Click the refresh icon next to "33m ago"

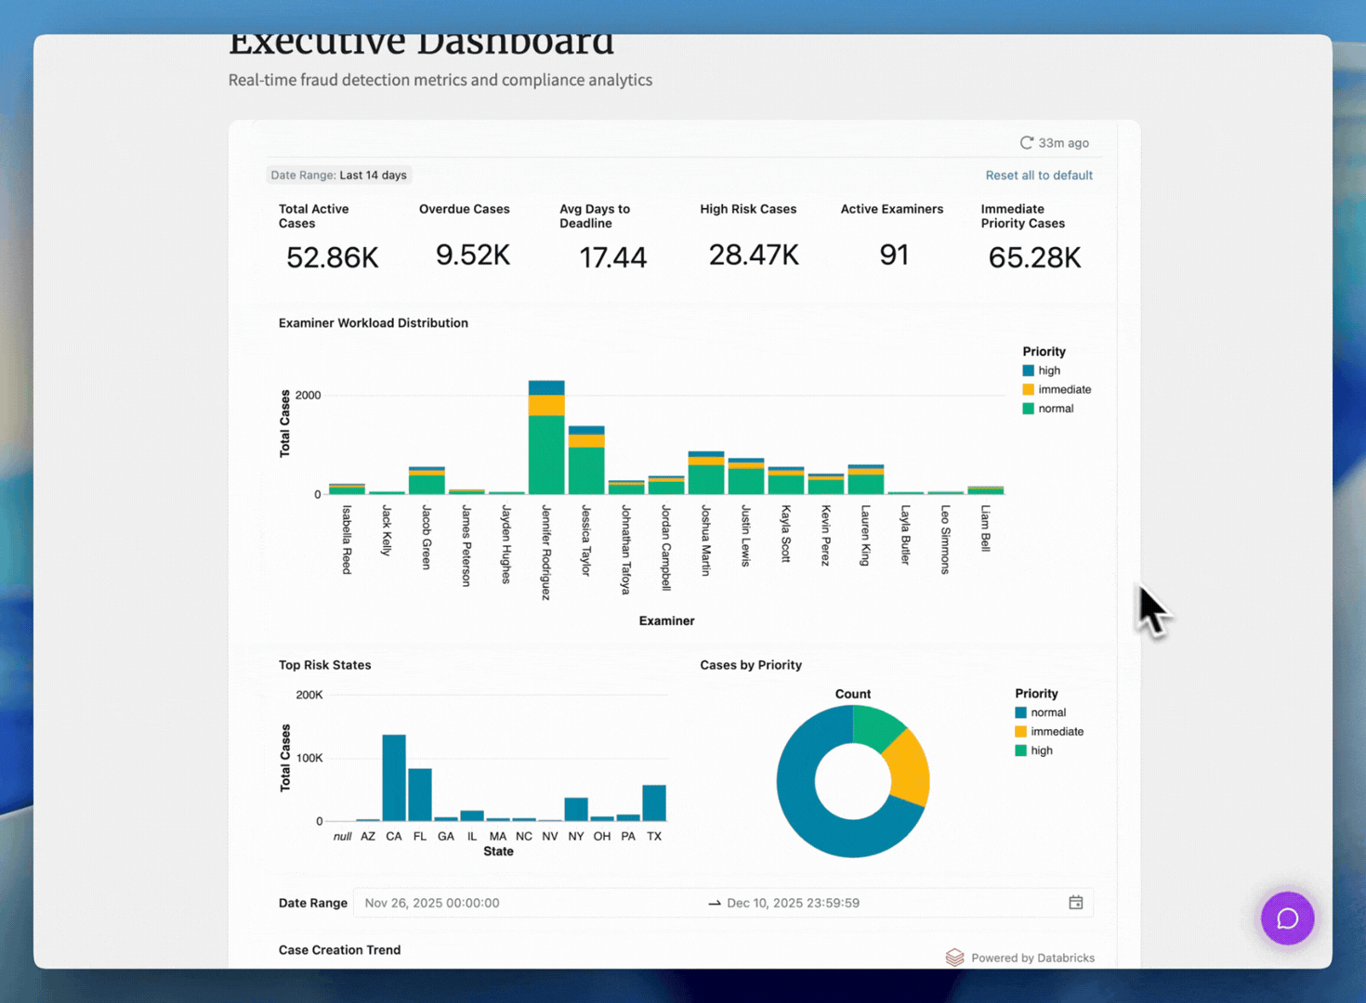1027,142
